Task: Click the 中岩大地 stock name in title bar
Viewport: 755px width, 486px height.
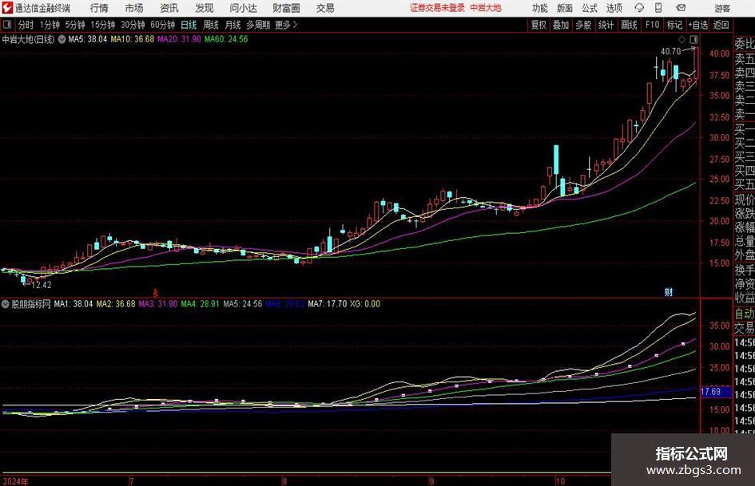Action: point(486,8)
